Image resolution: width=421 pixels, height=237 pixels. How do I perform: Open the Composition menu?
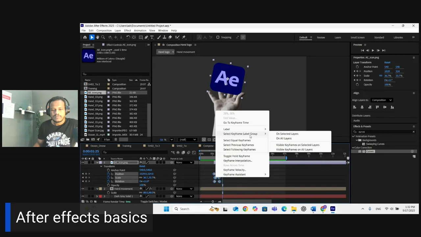click(x=104, y=31)
